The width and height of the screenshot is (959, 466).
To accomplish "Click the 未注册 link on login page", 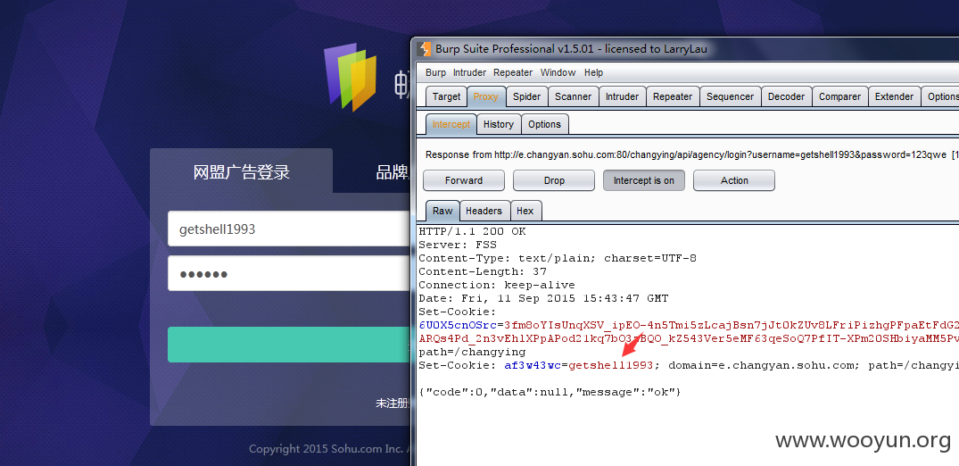I will (x=393, y=404).
